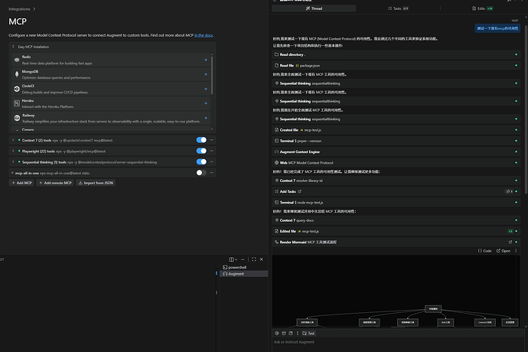Click the folder selector in chat toolbar
This screenshot has height=352, width=528.
[x=308, y=333]
